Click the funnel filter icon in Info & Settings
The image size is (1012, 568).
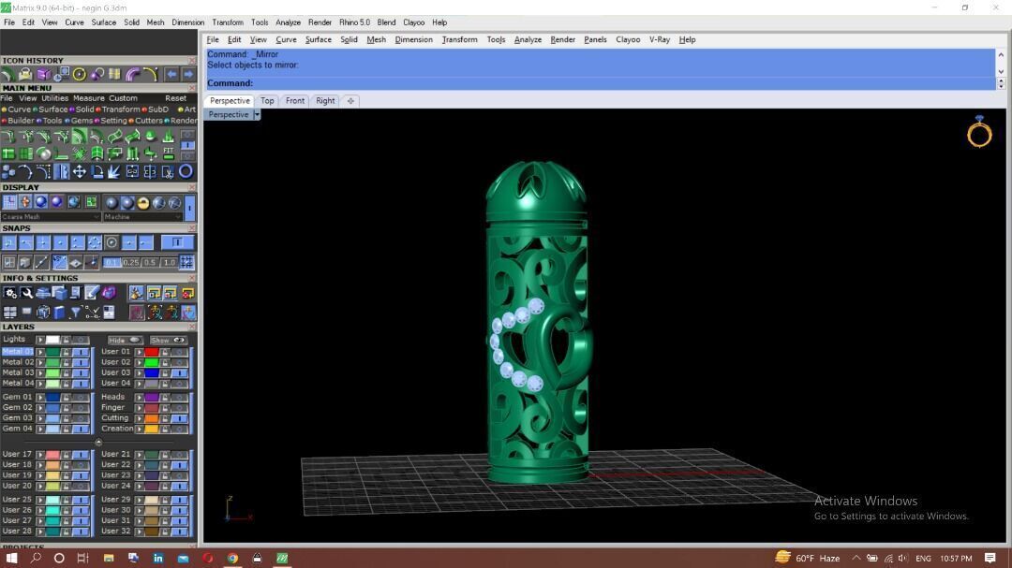pos(76,313)
